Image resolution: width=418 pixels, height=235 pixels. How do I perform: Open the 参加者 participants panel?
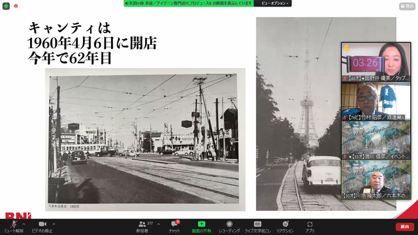pyautogui.click(x=142, y=227)
